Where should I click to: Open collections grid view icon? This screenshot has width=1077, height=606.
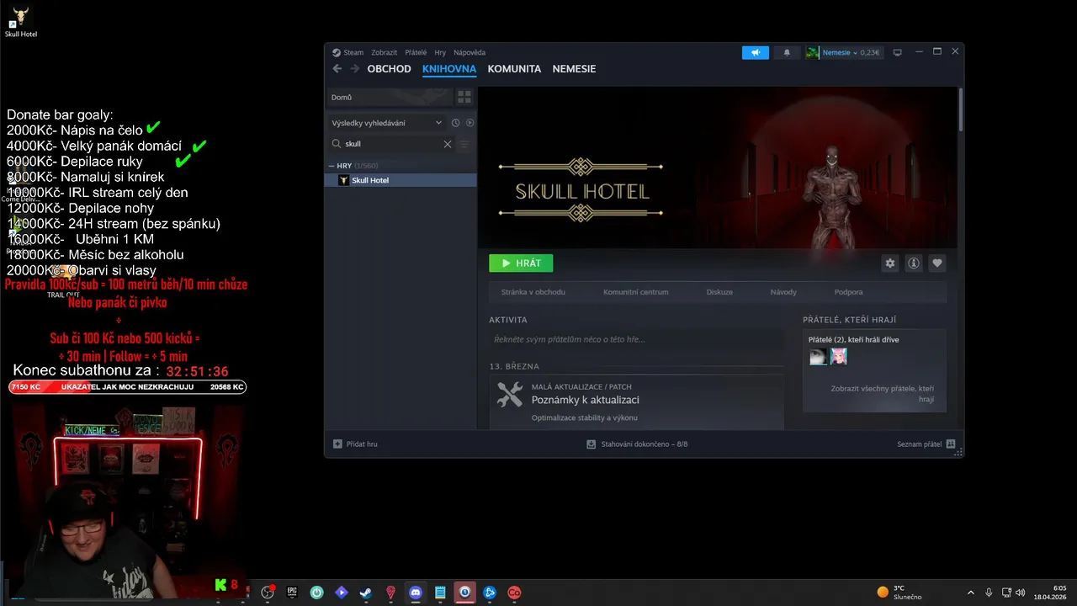(x=464, y=98)
